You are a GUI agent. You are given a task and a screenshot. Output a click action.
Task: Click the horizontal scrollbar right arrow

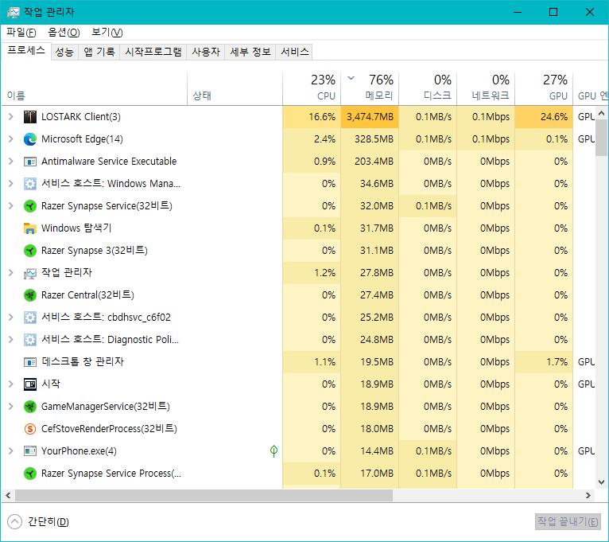click(x=588, y=495)
